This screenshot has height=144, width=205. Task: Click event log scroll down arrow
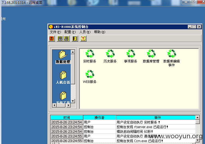198,140
